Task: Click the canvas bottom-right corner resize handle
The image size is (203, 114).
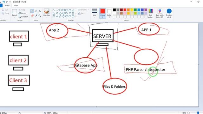Action: 199,107
